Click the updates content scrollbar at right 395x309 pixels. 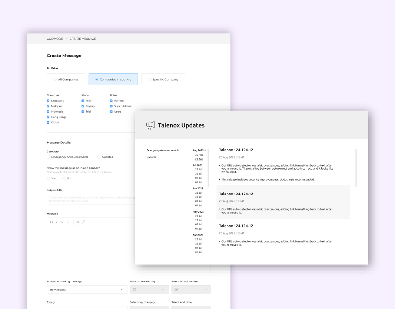tap(356, 168)
